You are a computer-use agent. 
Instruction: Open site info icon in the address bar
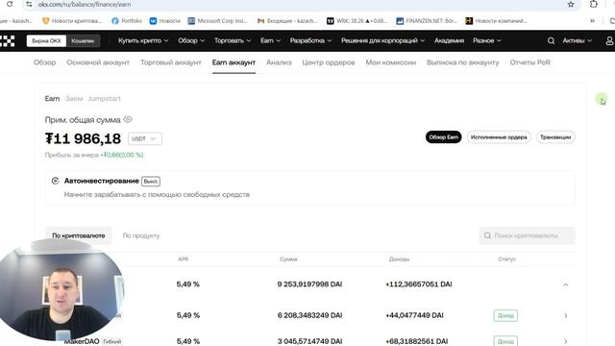pyautogui.click(x=29, y=4)
